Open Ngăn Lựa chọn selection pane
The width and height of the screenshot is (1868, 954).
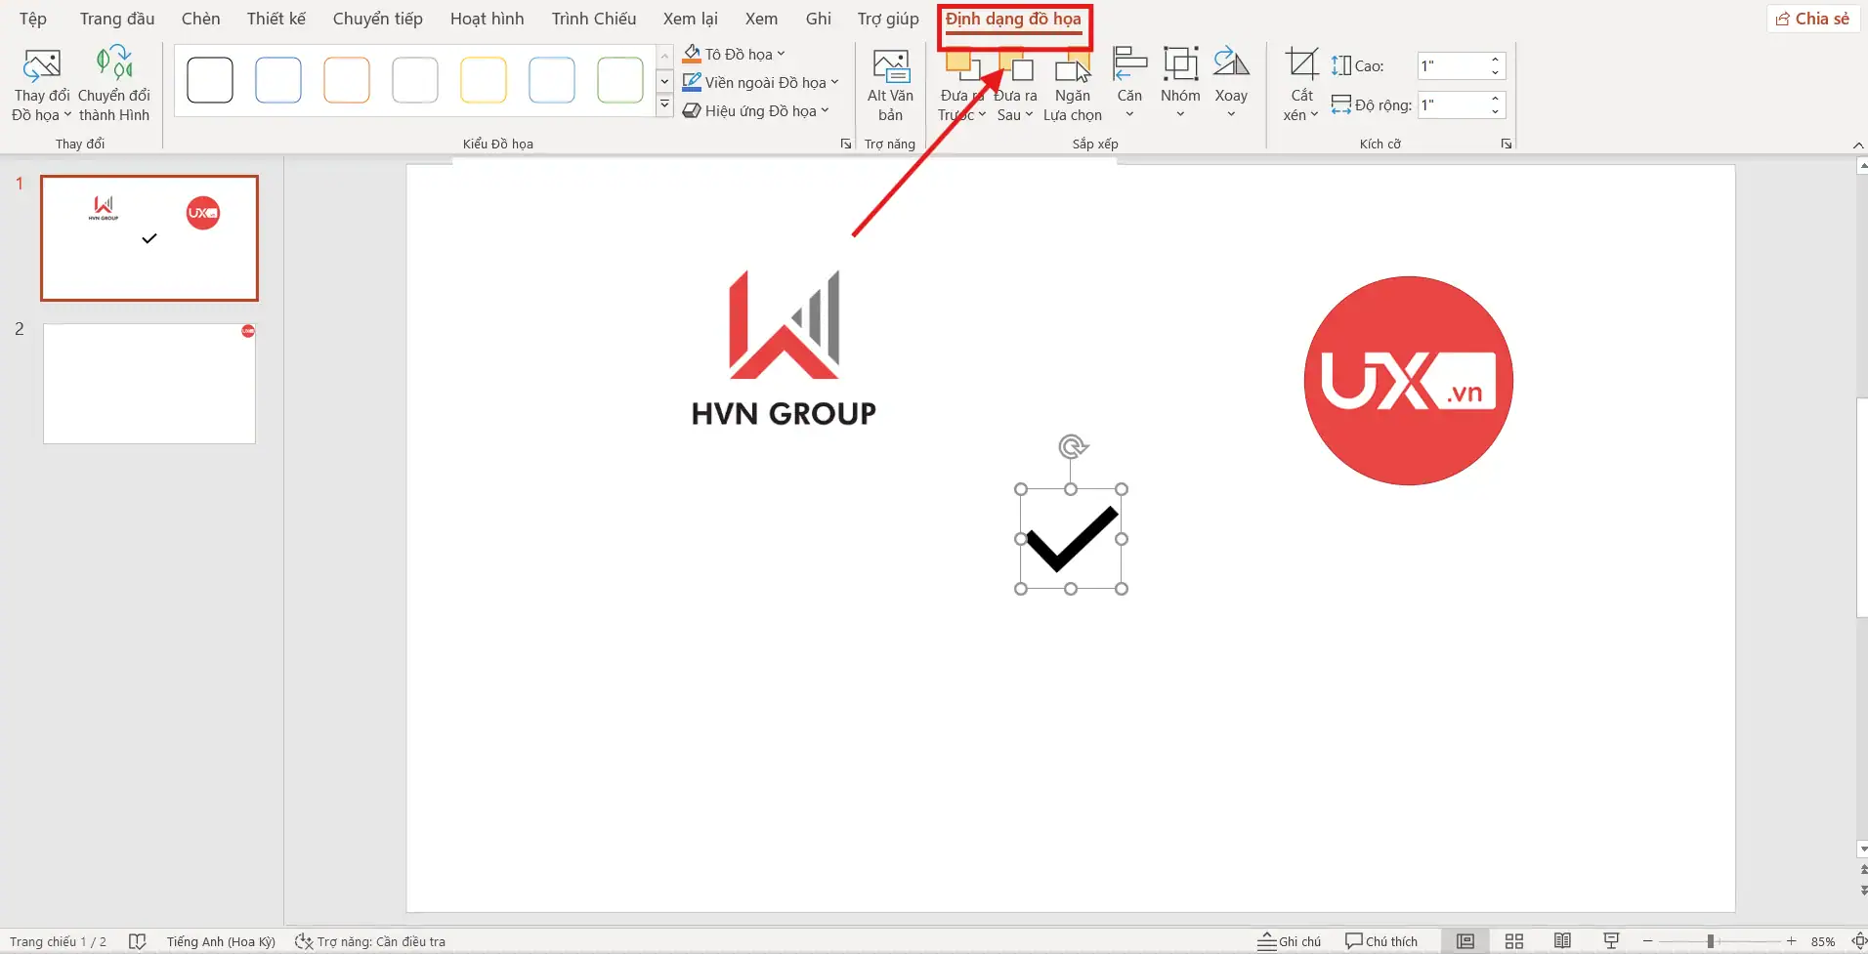1072,85
